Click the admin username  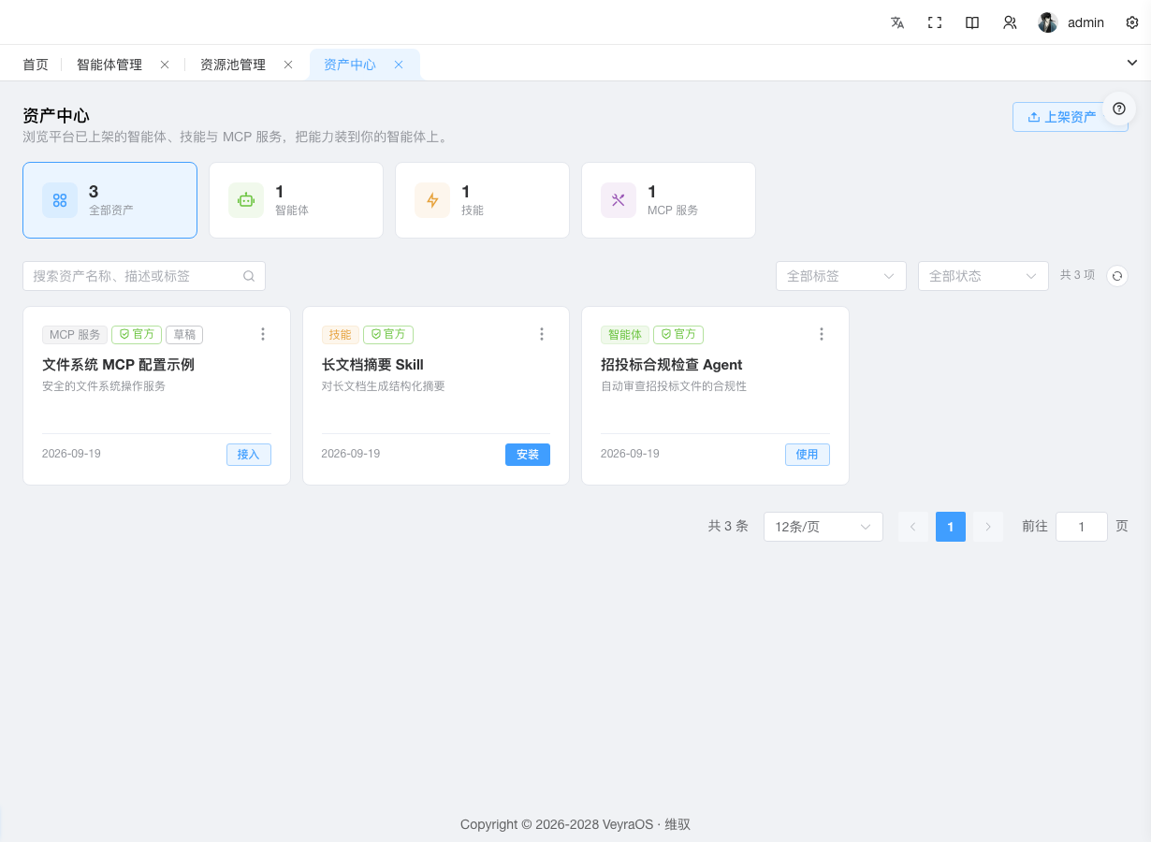click(1085, 22)
